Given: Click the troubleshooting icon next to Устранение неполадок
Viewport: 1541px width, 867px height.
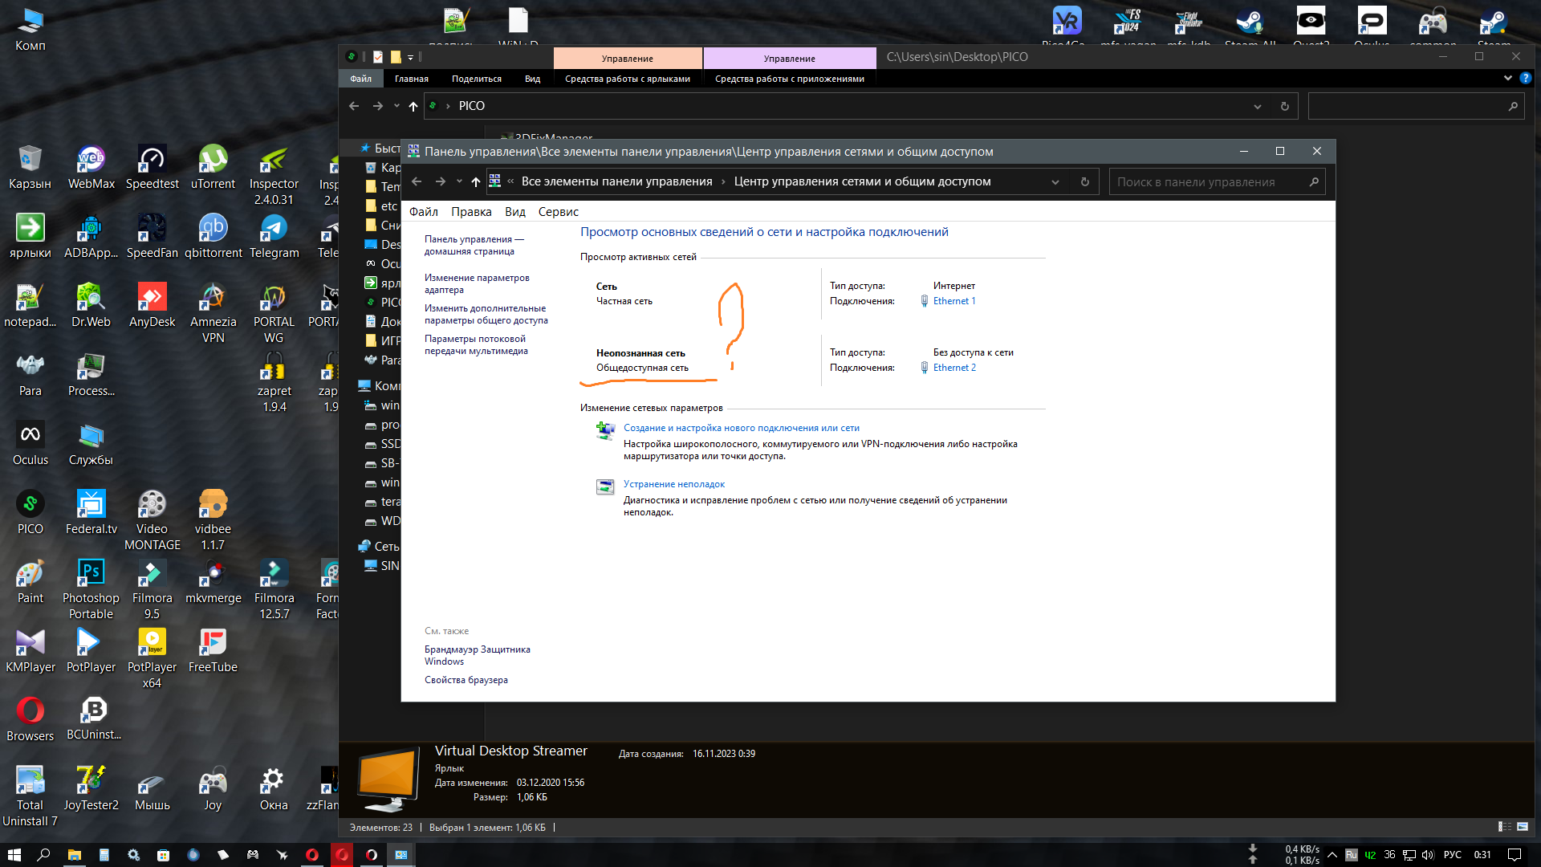Looking at the screenshot, I should point(605,486).
